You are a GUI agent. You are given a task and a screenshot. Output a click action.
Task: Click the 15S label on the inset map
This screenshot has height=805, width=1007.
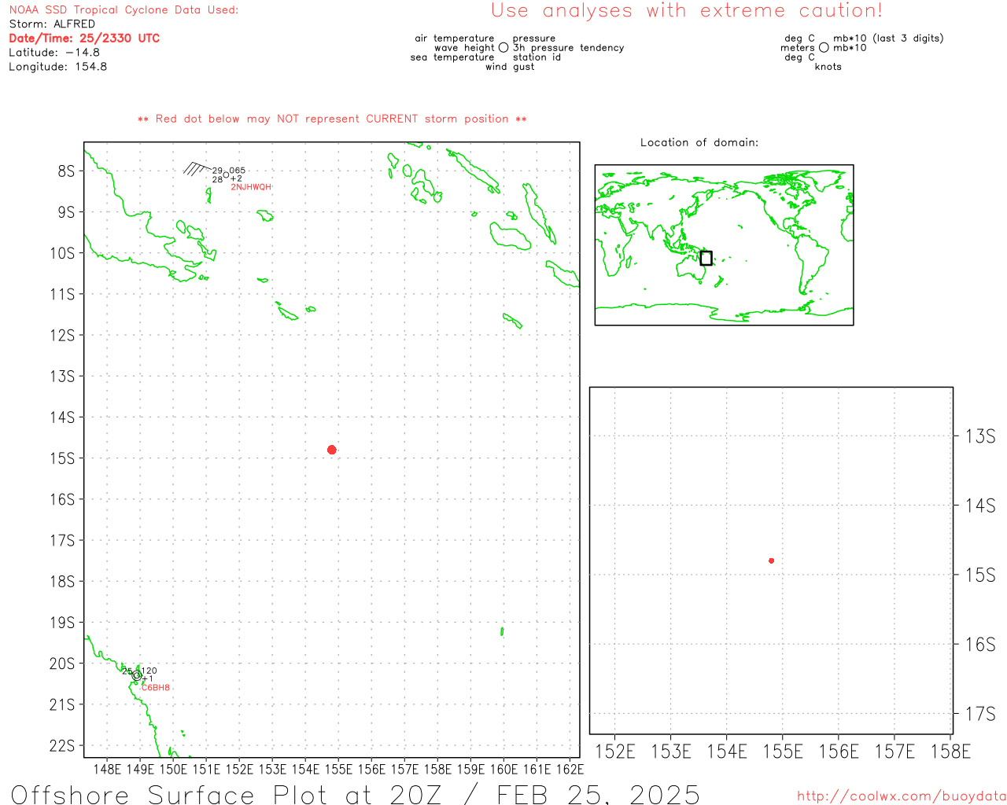tap(980, 575)
